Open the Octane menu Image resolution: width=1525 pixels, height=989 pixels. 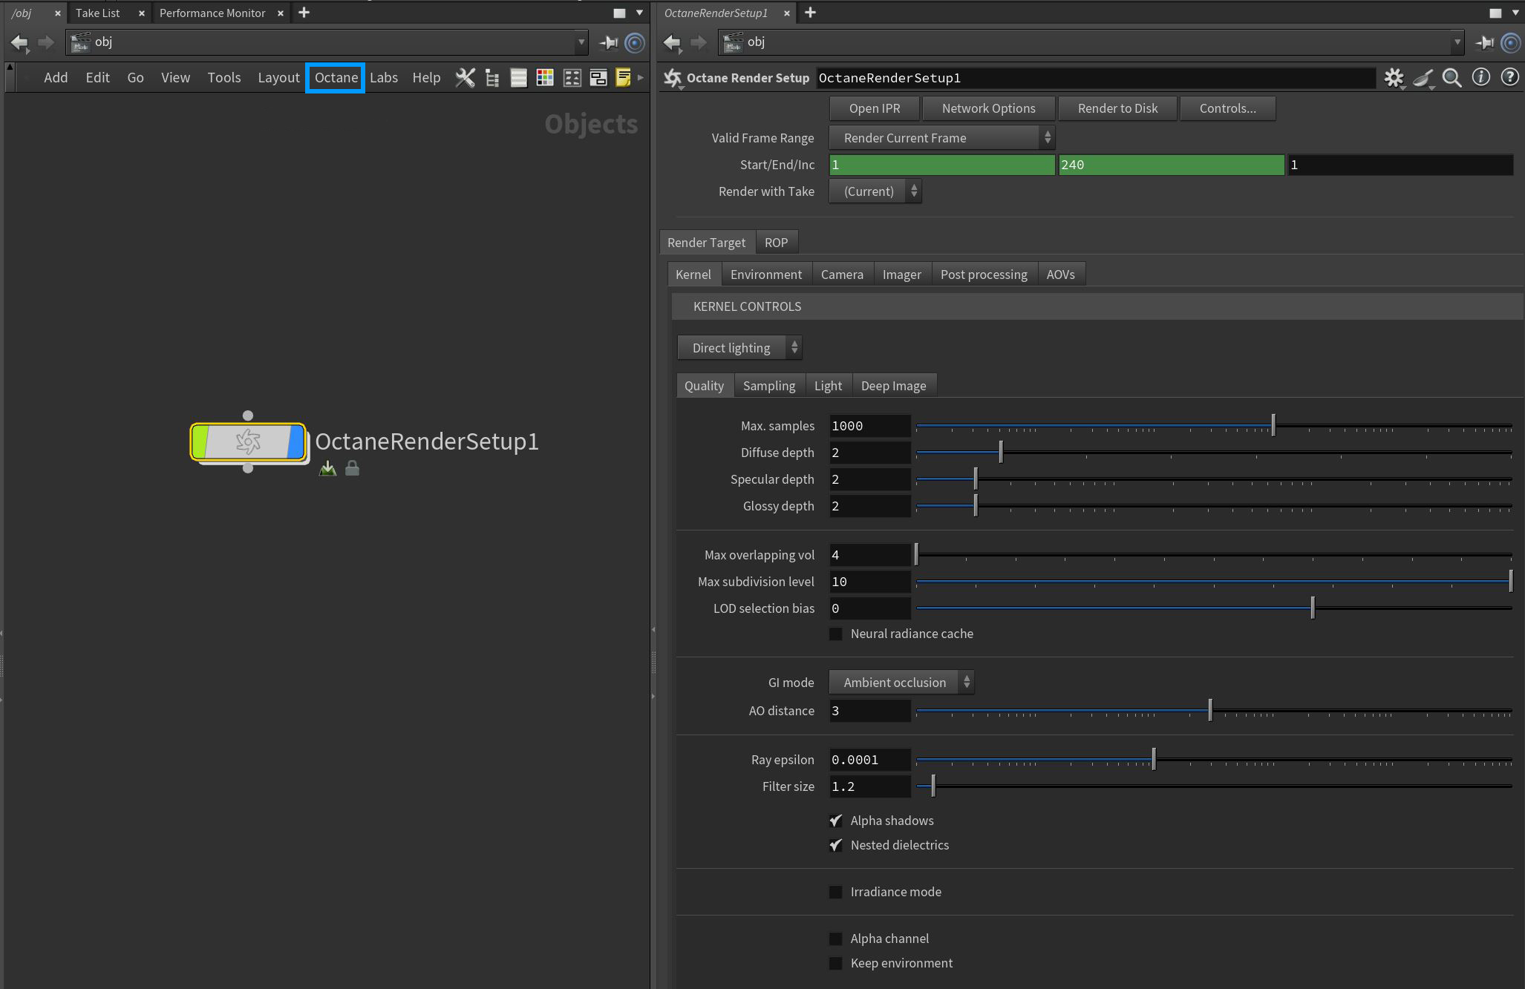coord(336,78)
